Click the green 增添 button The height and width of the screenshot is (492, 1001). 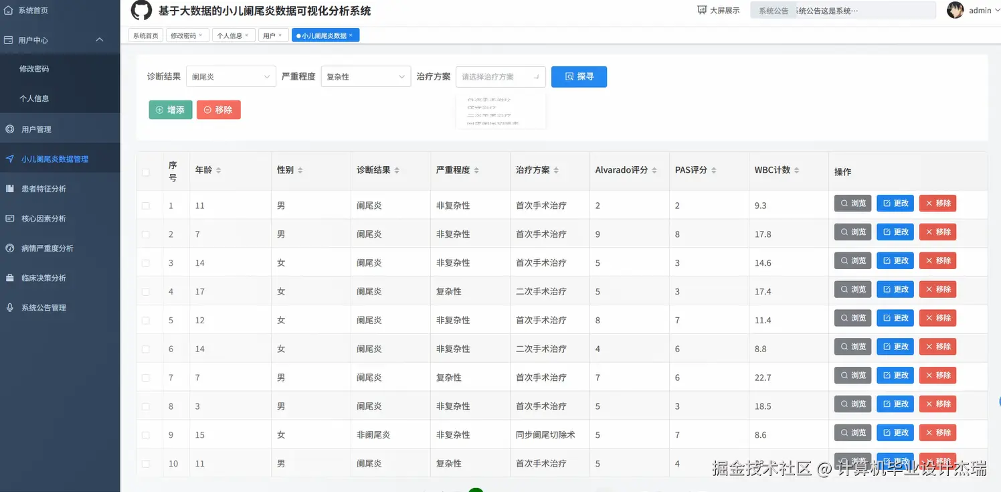[x=171, y=110]
